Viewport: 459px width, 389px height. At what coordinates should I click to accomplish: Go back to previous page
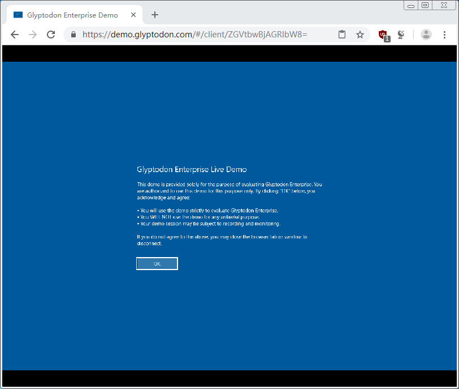point(15,35)
